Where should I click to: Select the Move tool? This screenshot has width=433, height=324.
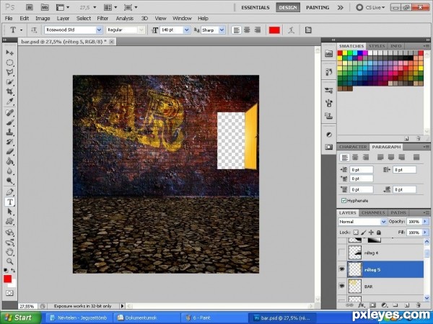point(9,53)
